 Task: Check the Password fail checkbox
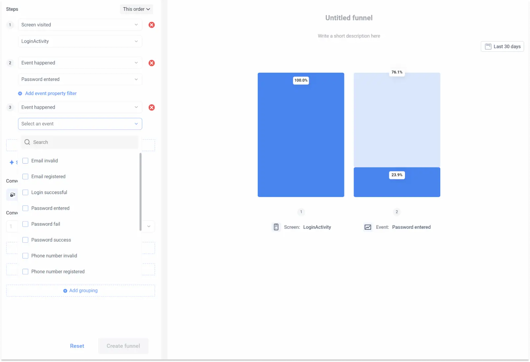[25, 224]
